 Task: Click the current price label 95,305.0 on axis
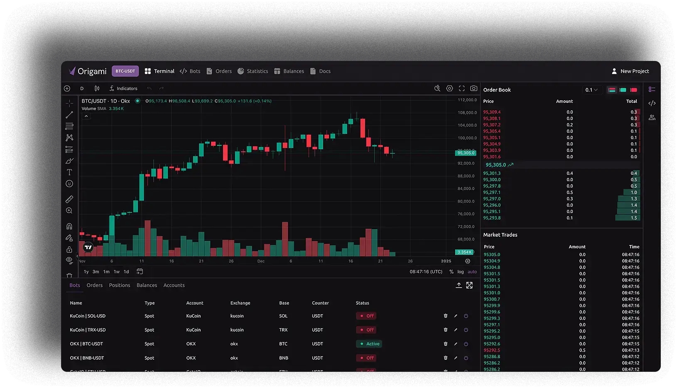(466, 153)
